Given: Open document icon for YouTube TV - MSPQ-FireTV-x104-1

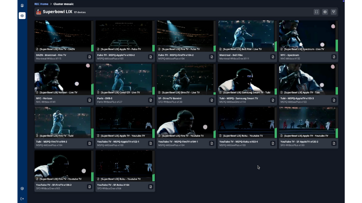Looking at the screenshot, I should coord(212,144).
